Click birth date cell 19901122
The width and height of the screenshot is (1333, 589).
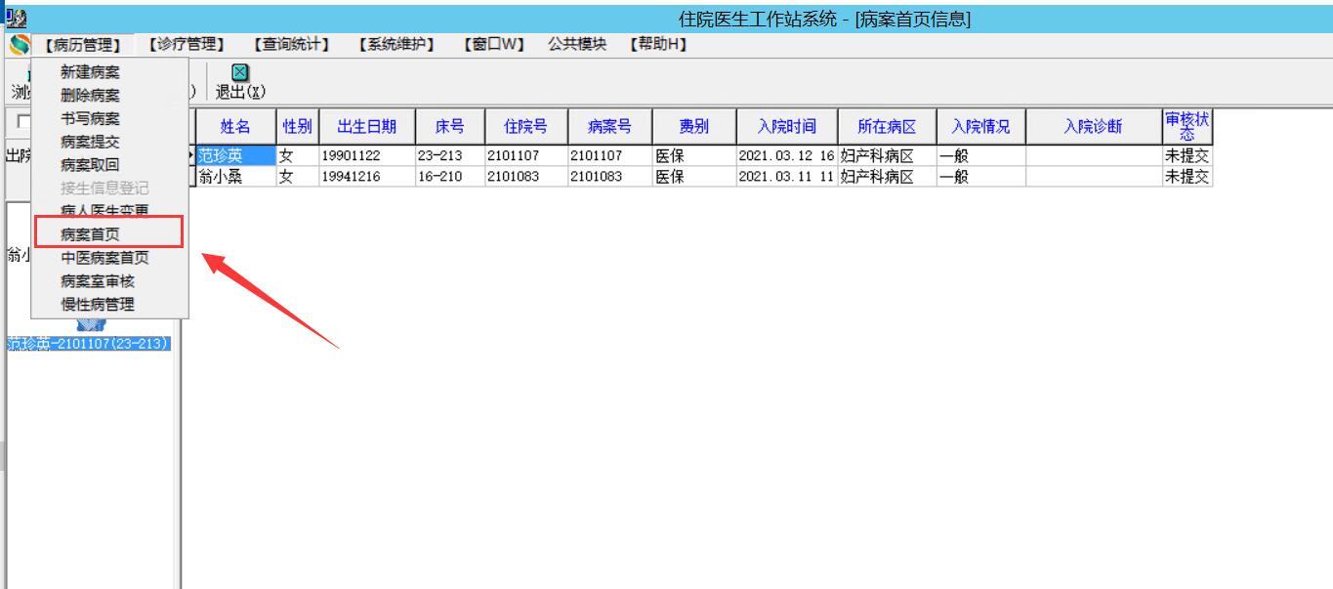point(366,156)
